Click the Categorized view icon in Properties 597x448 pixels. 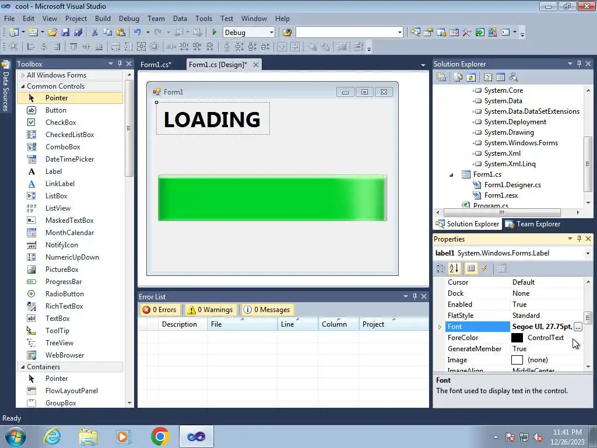tap(441, 268)
